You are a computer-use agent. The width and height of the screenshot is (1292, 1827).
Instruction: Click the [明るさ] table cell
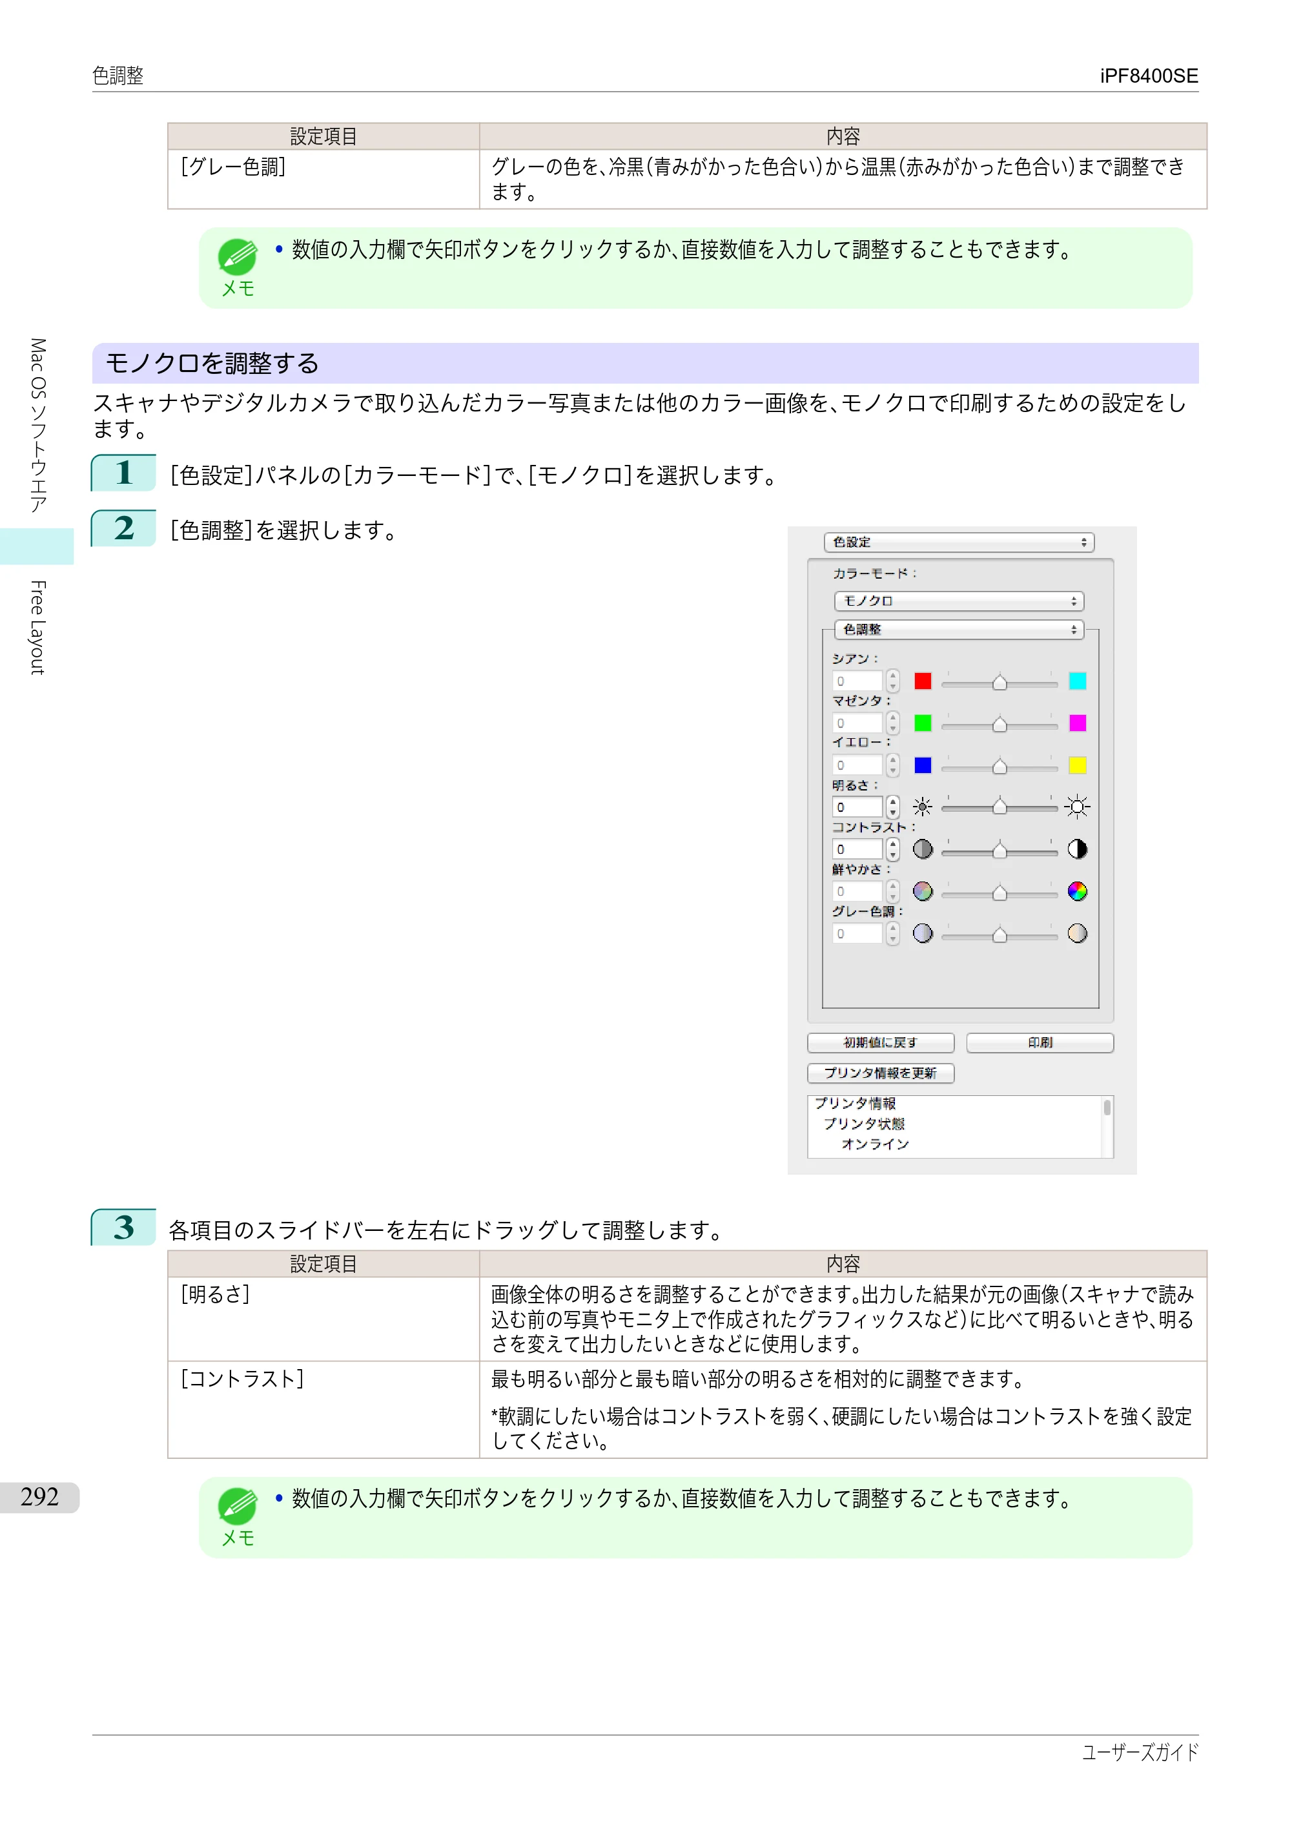click(323, 1319)
